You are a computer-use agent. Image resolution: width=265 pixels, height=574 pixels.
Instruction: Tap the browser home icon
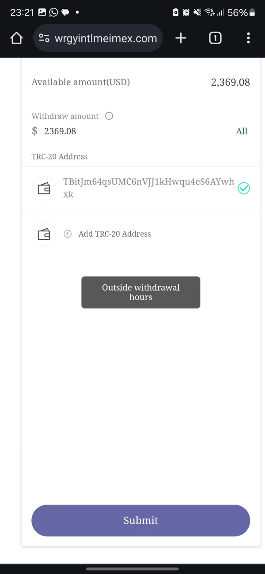click(x=16, y=38)
